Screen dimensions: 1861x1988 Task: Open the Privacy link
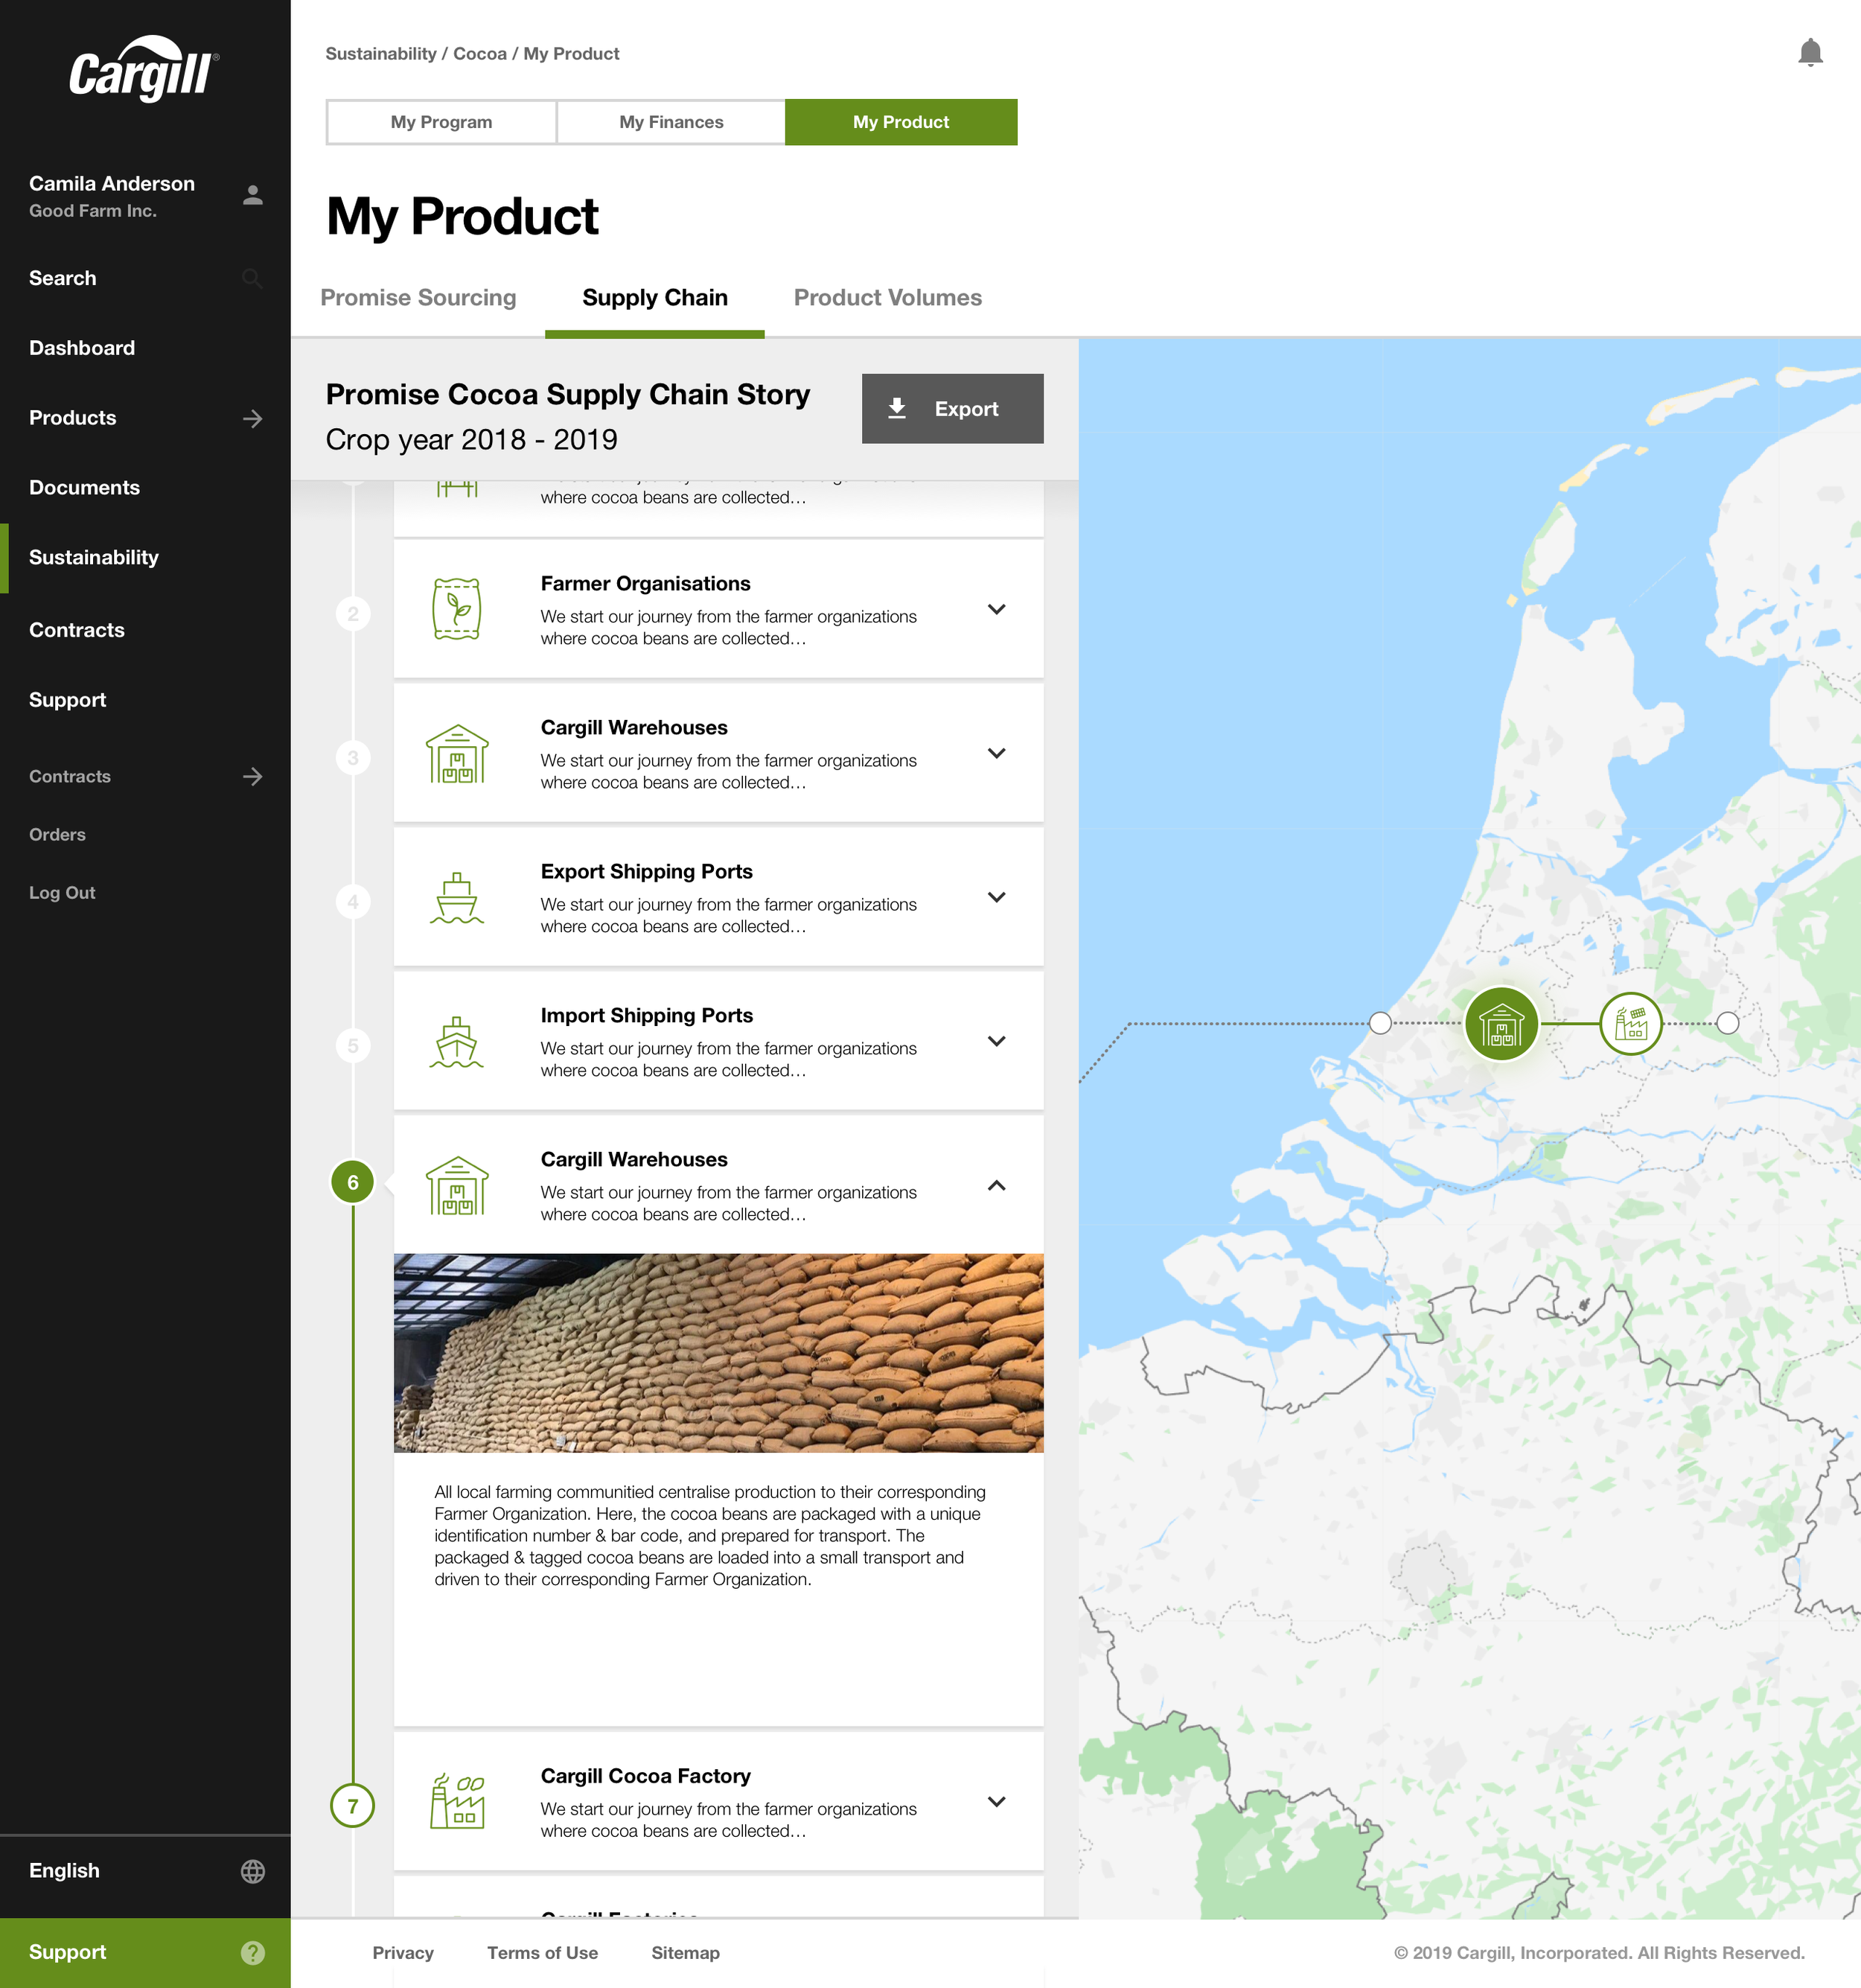click(403, 1953)
